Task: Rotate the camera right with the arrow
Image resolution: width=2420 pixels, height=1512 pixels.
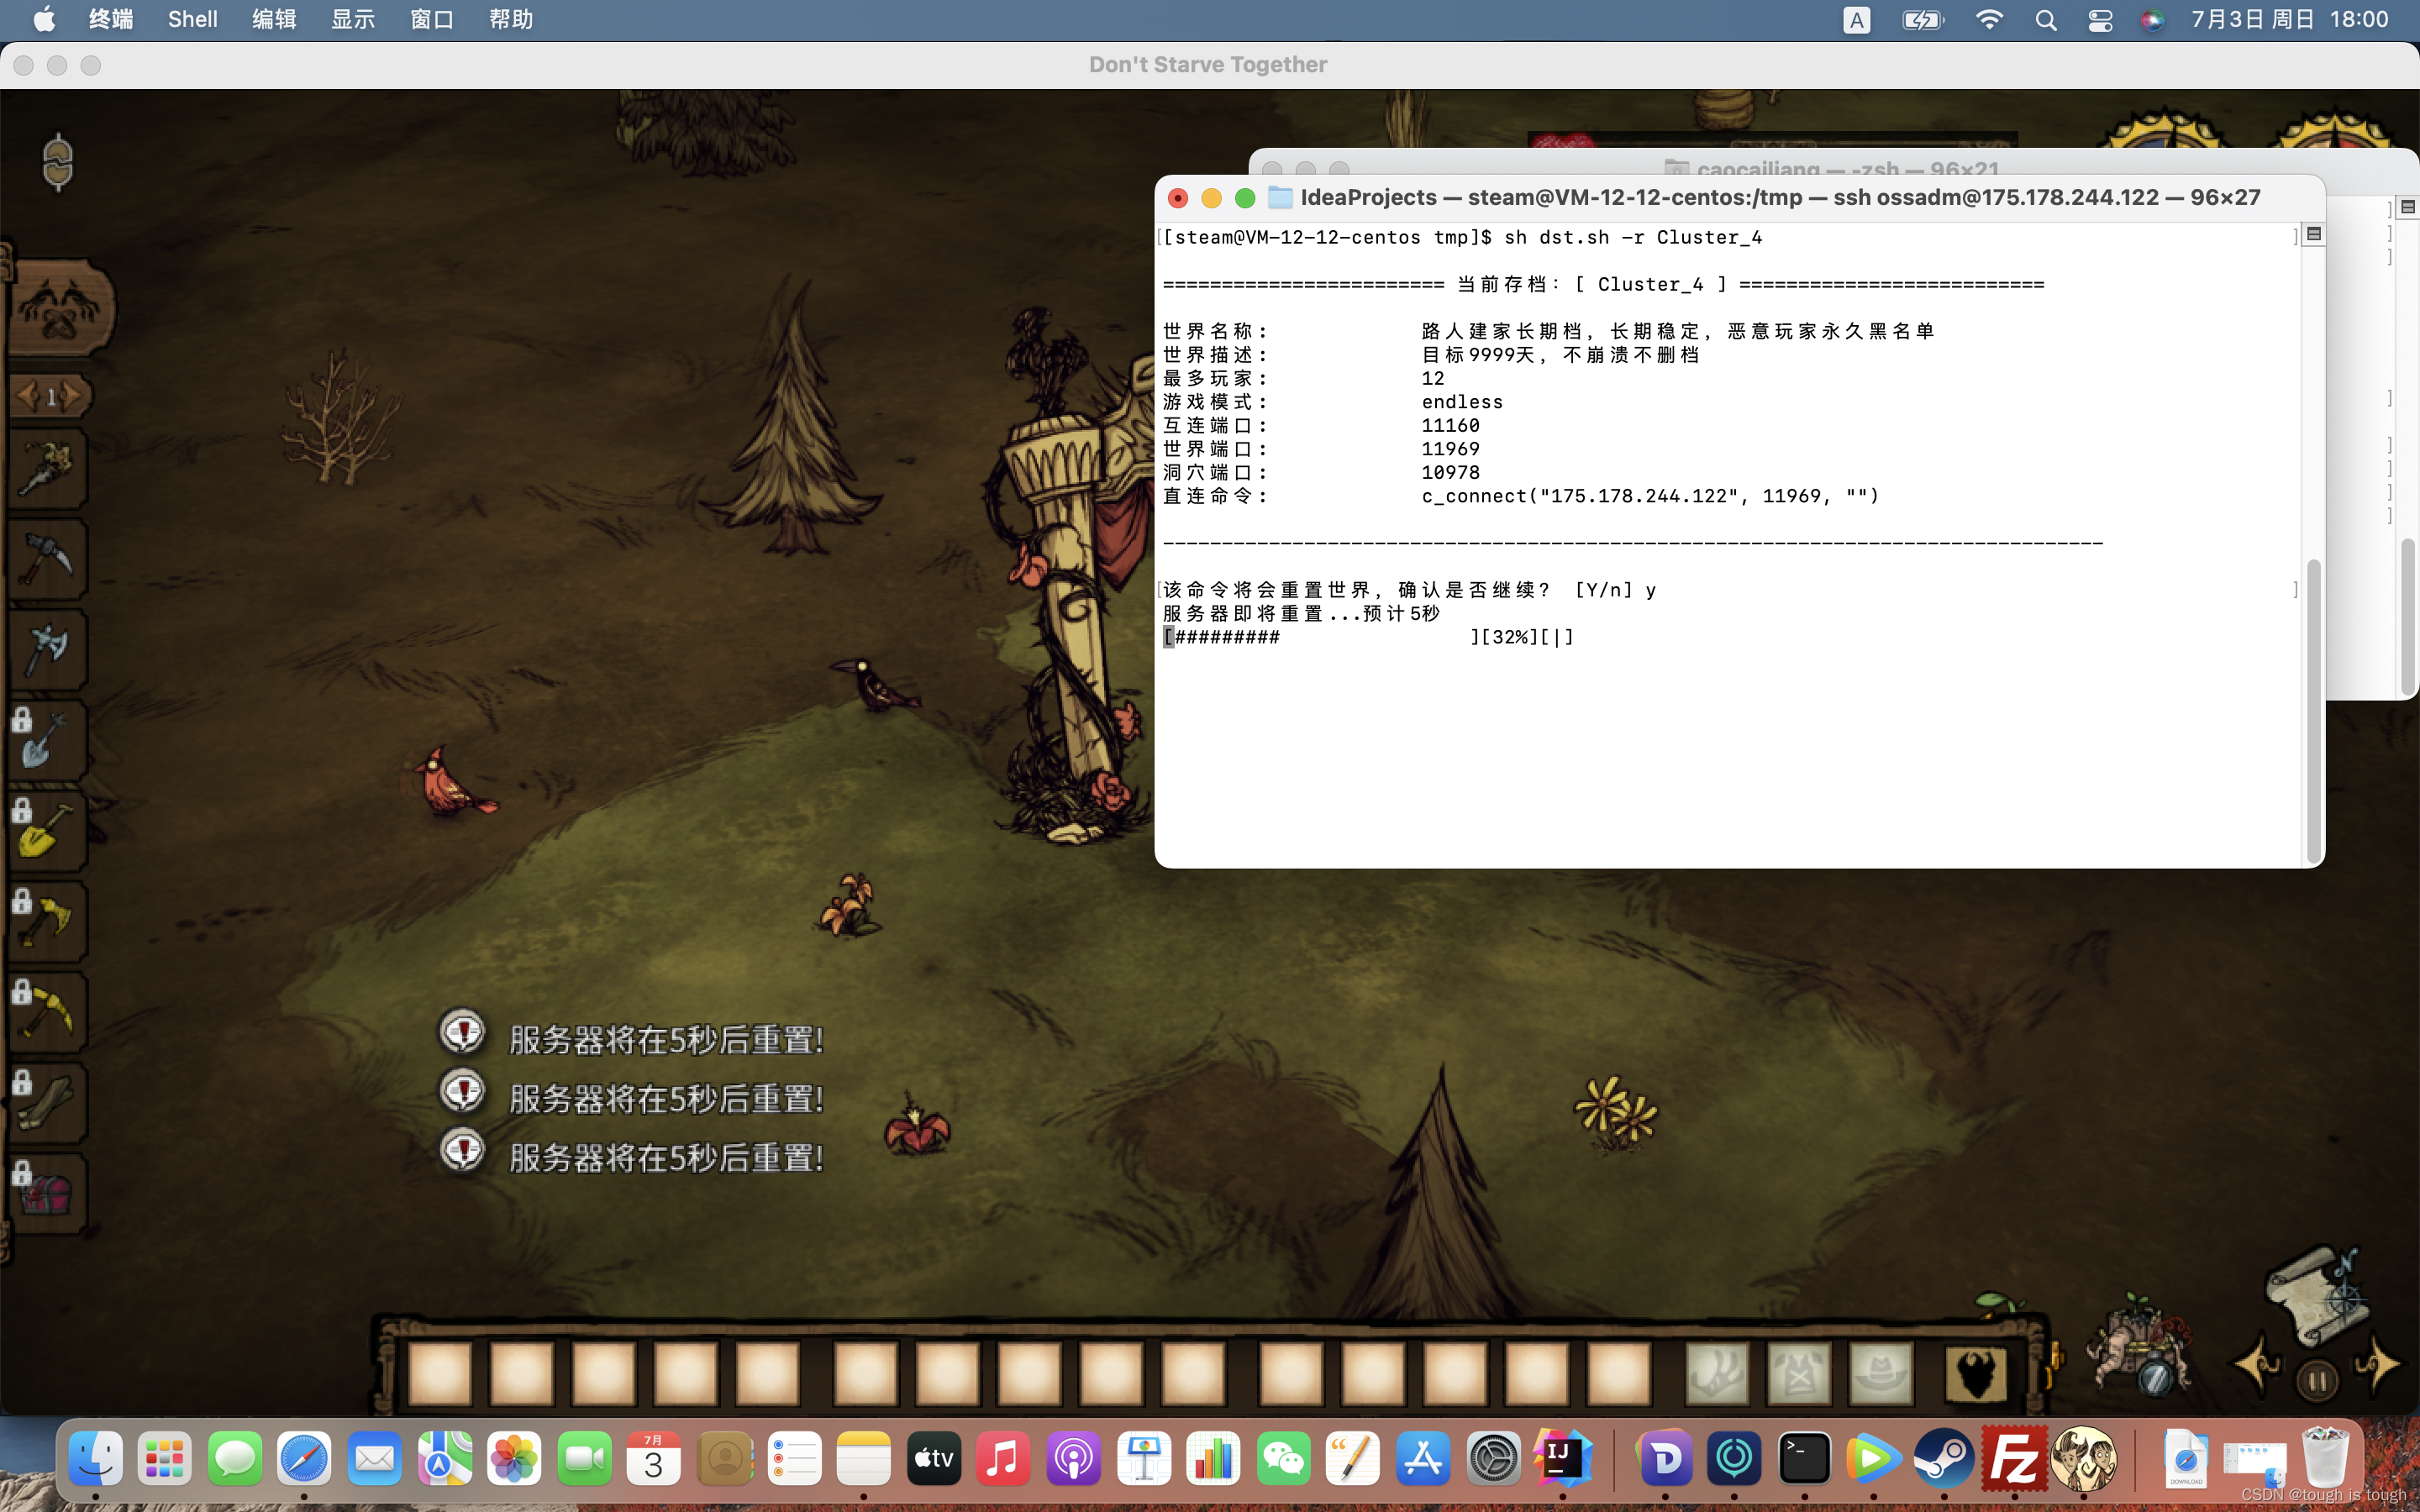Action: pos(2379,1364)
